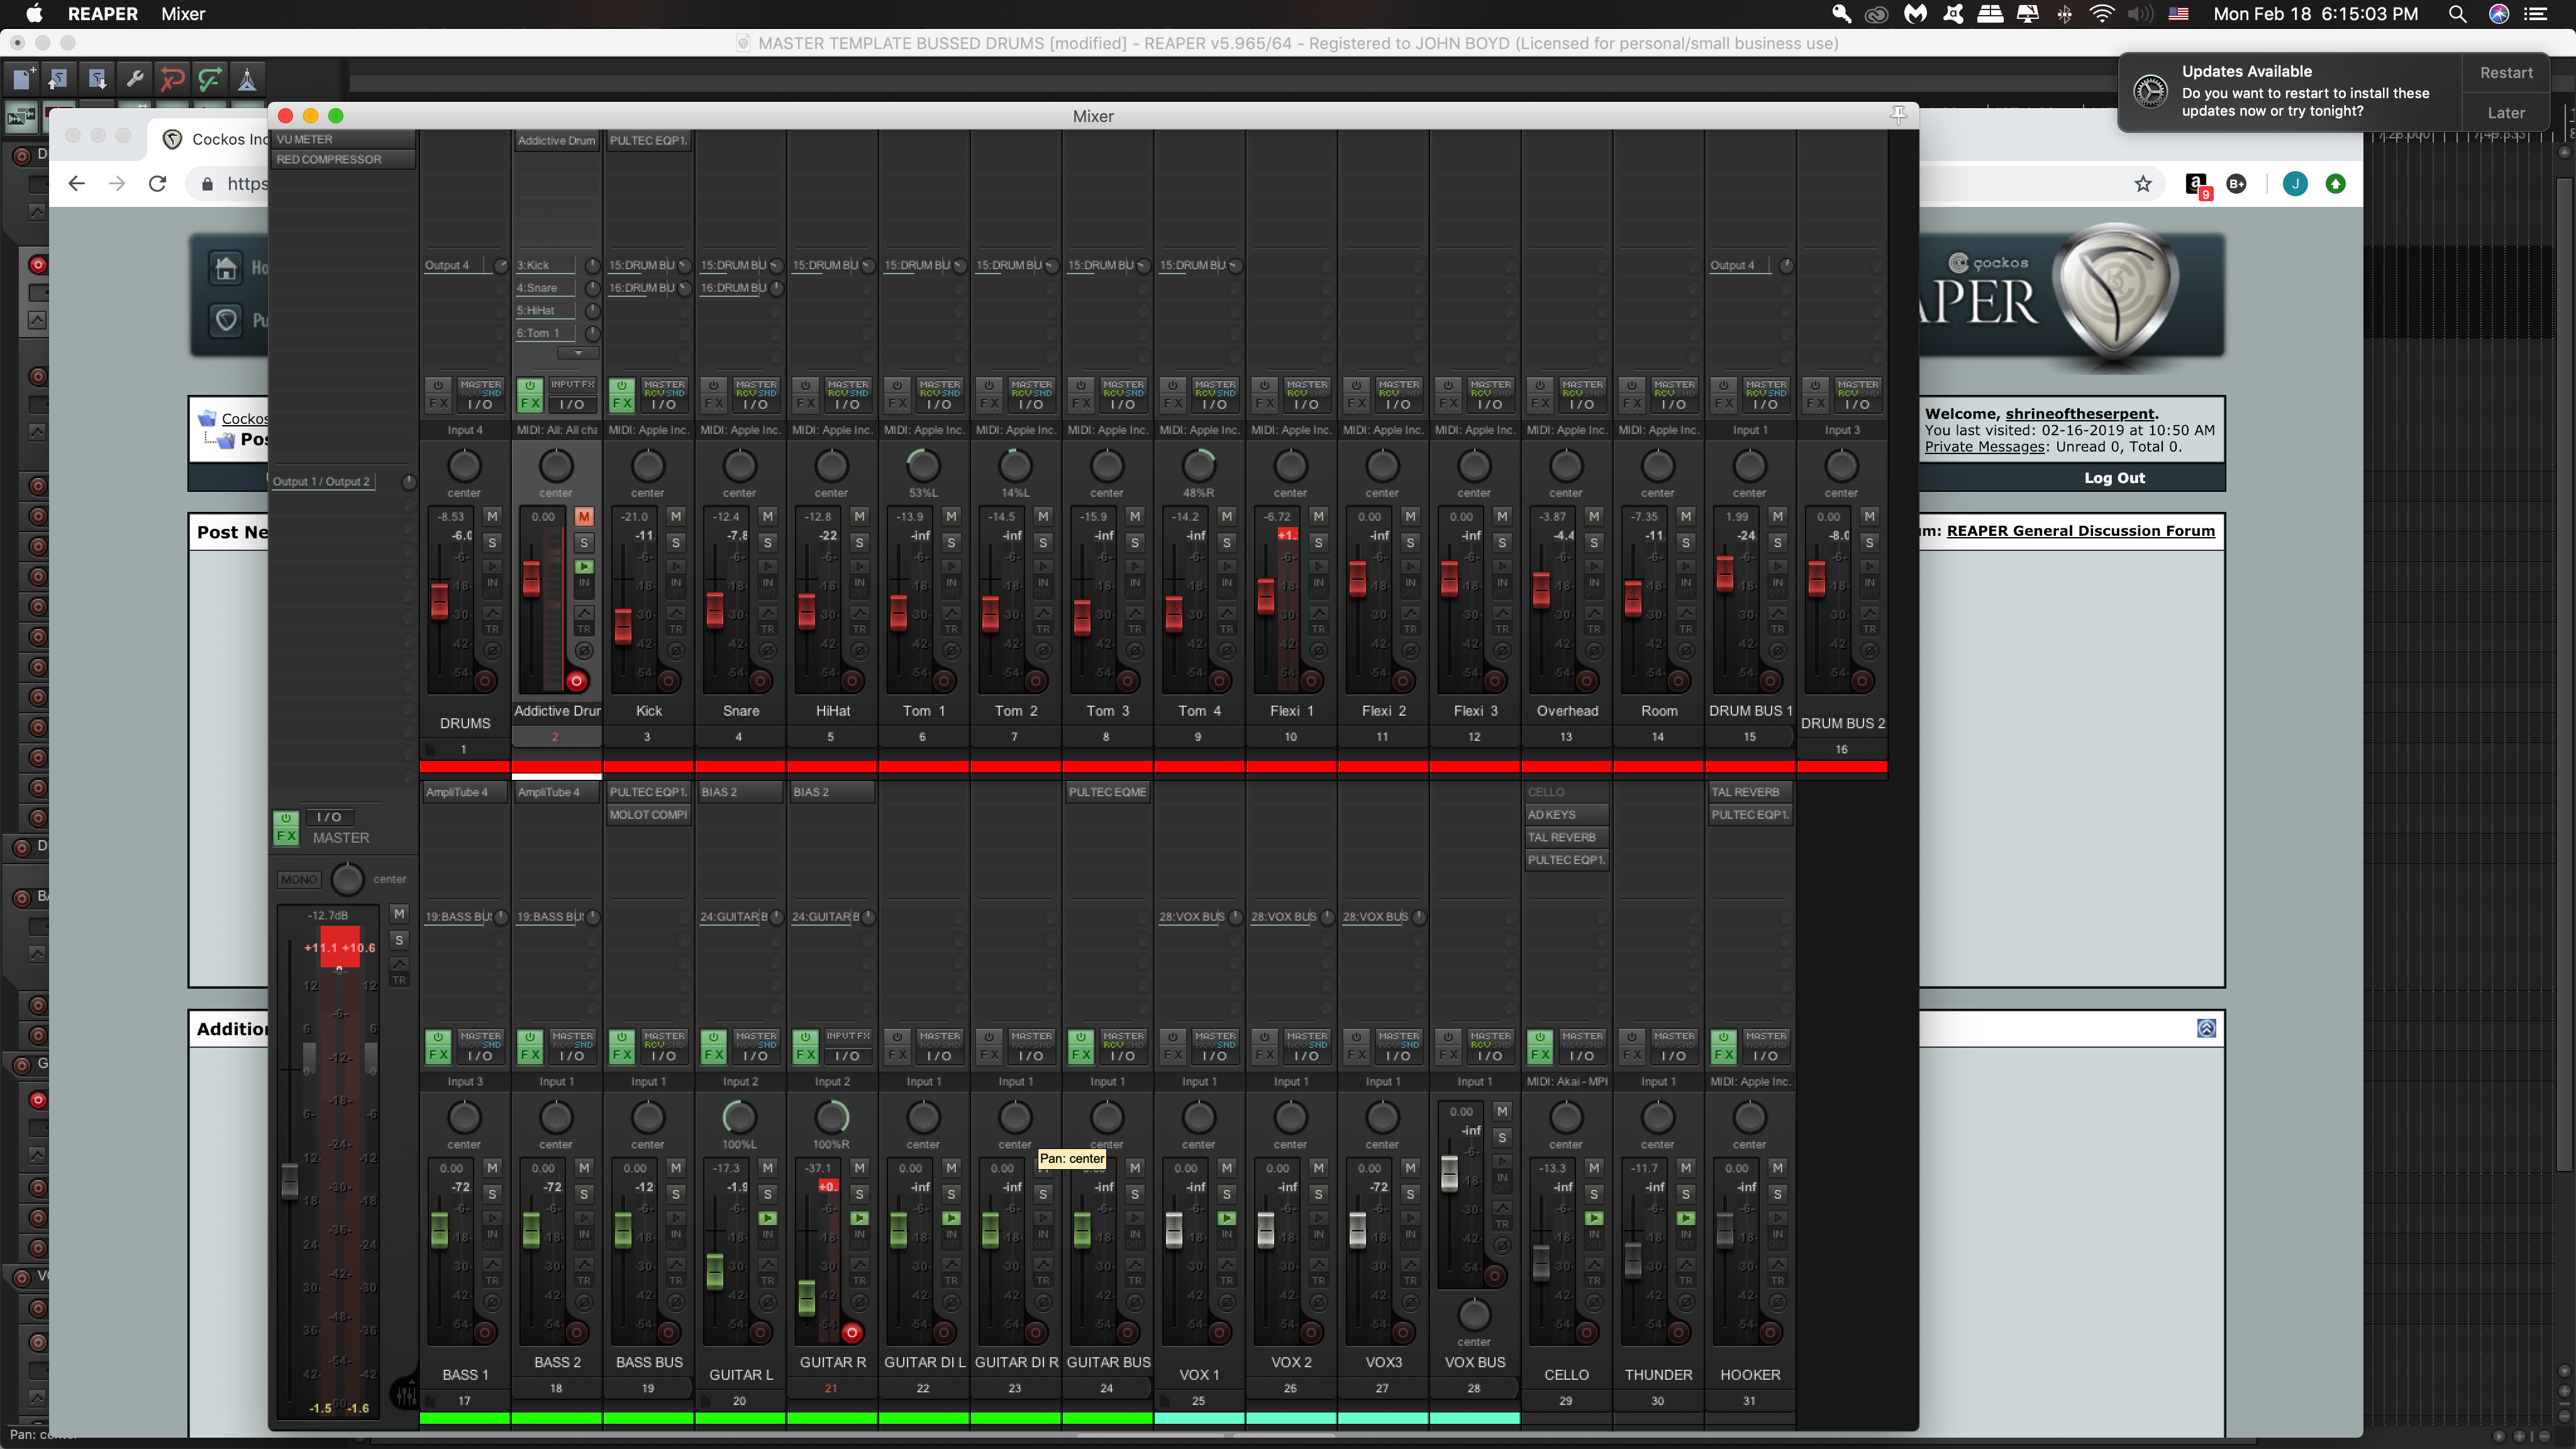Screen dimensions: 2576x1449
Task: Open Input 4 selector on DRUMS track
Action: point(464,430)
